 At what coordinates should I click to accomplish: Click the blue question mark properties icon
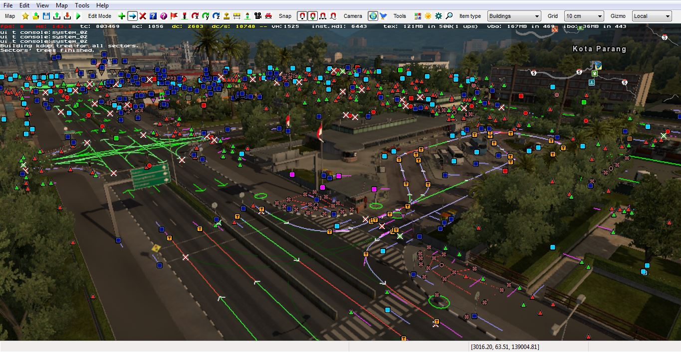[153, 16]
